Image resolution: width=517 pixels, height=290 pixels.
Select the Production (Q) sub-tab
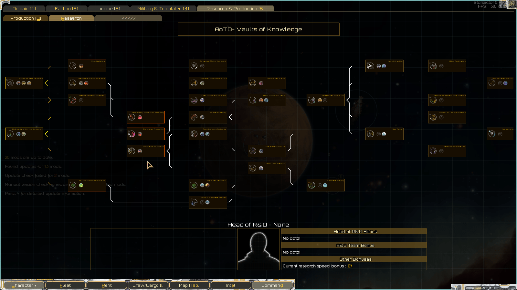pyautogui.click(x=26, y=18)
